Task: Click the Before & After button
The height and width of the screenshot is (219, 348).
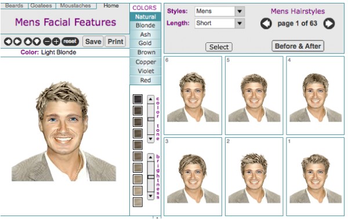Action: [298, 46]
